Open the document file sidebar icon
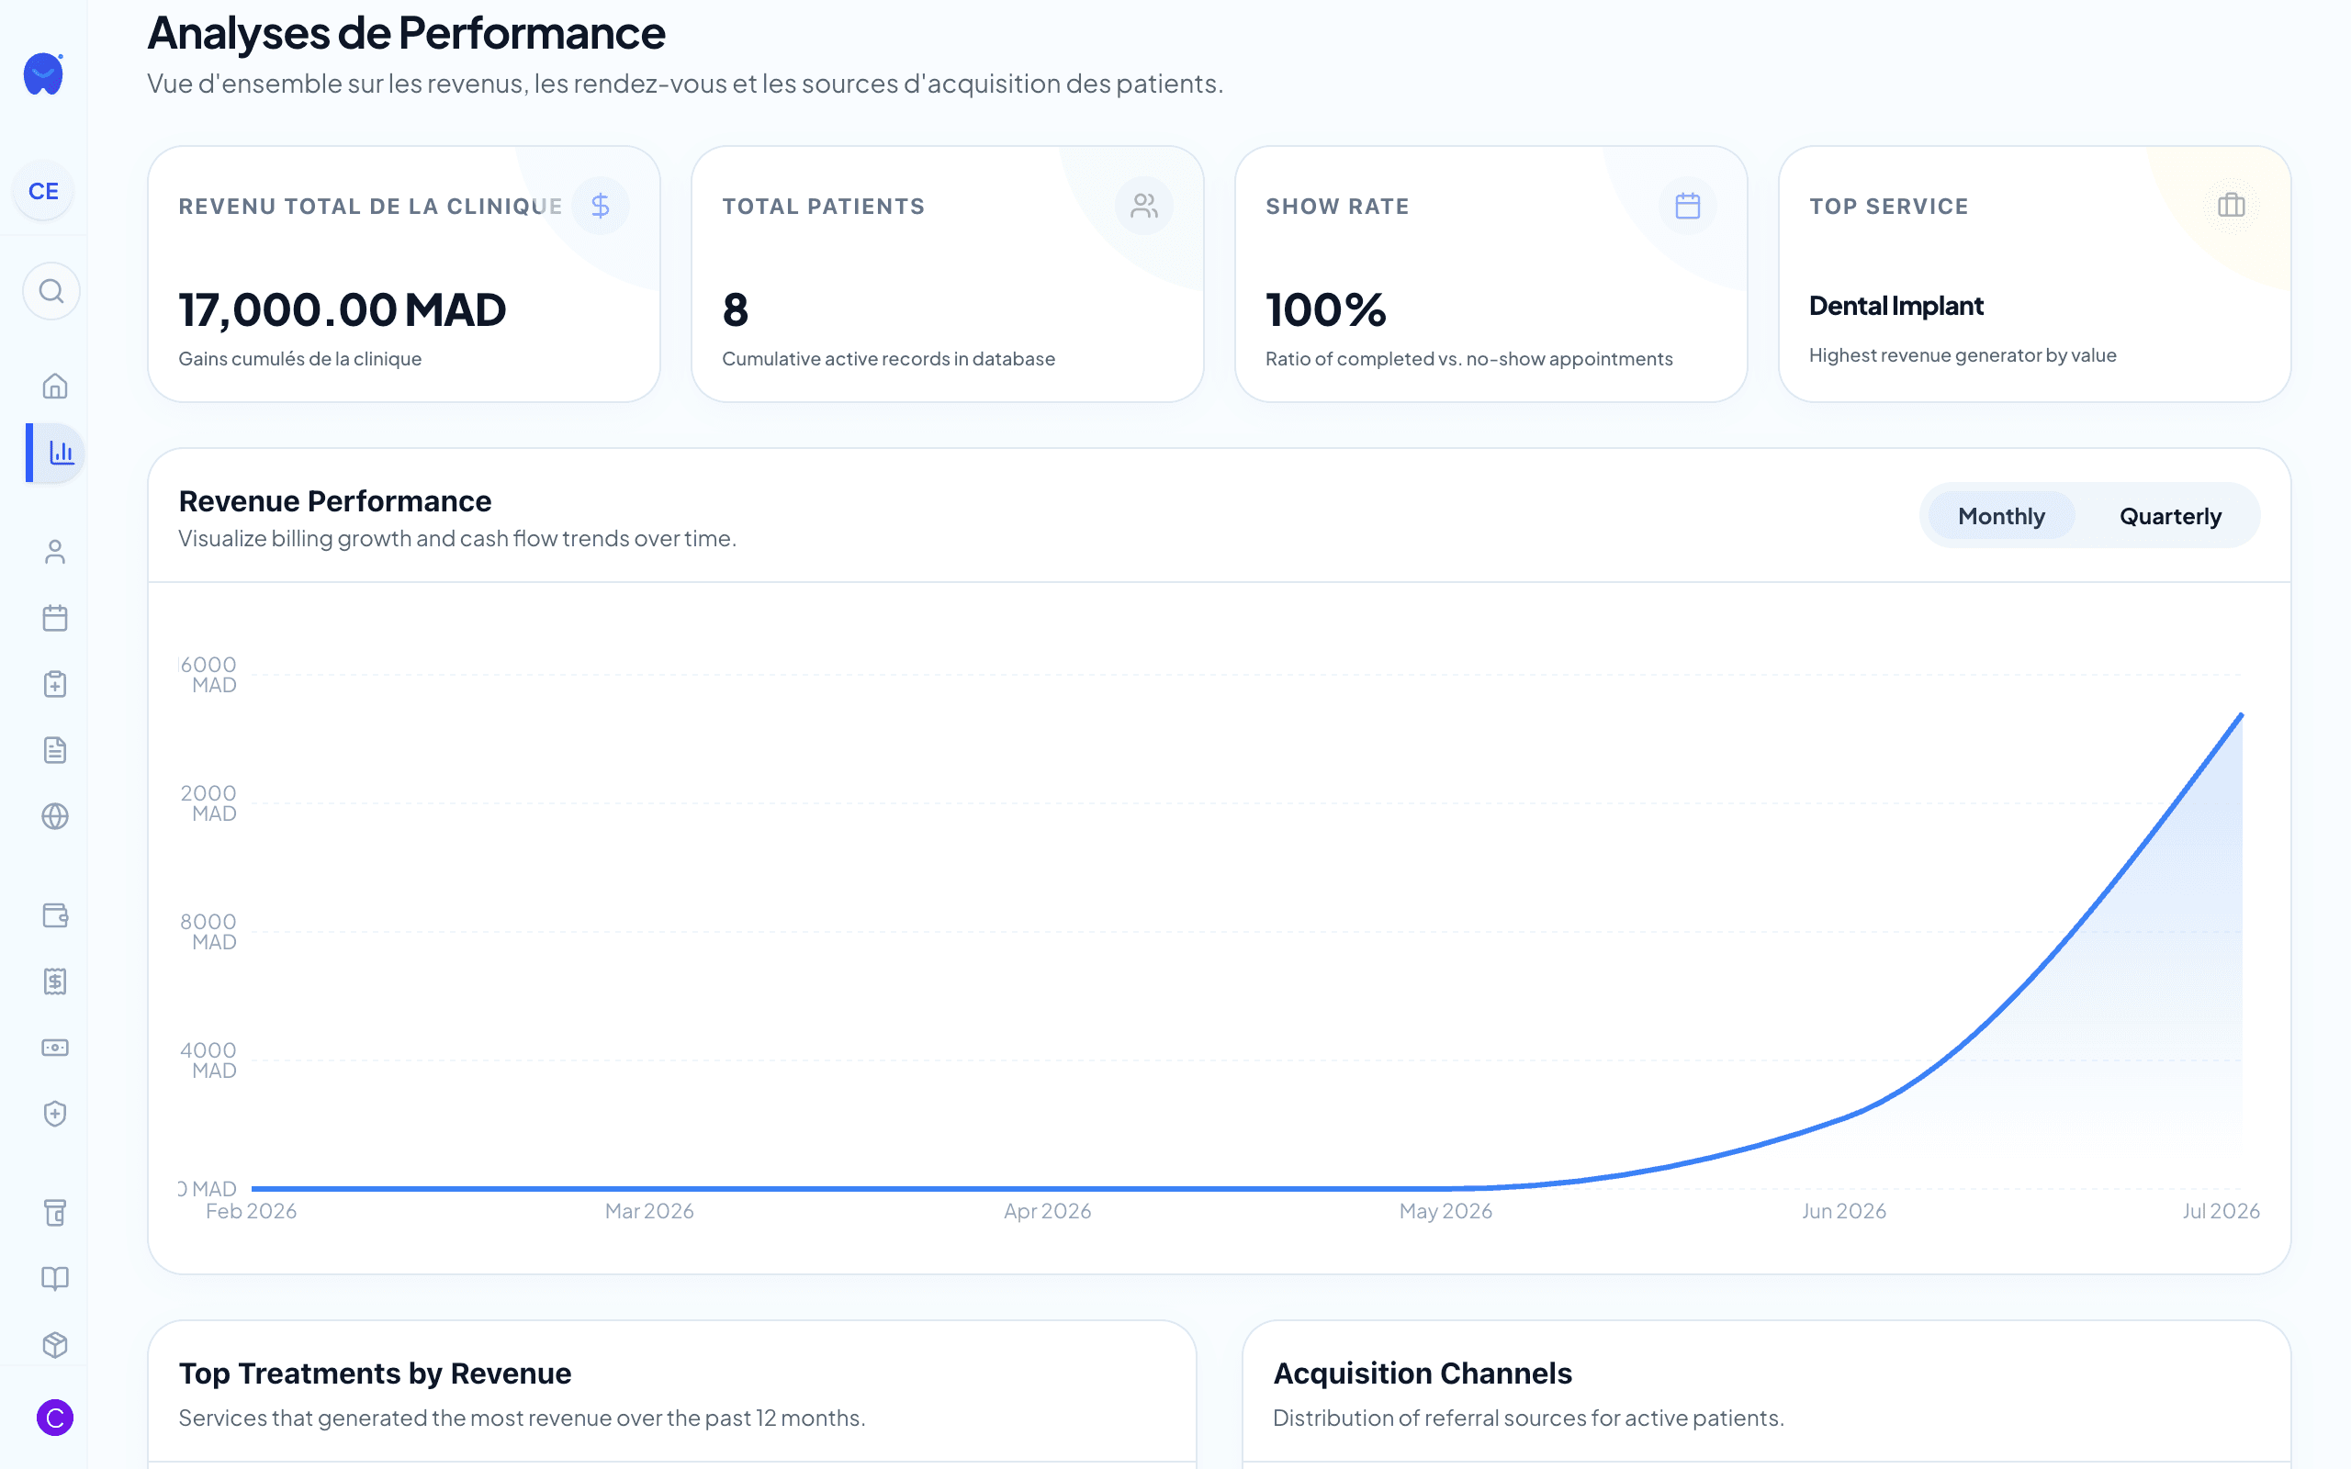 coord(55,750)
